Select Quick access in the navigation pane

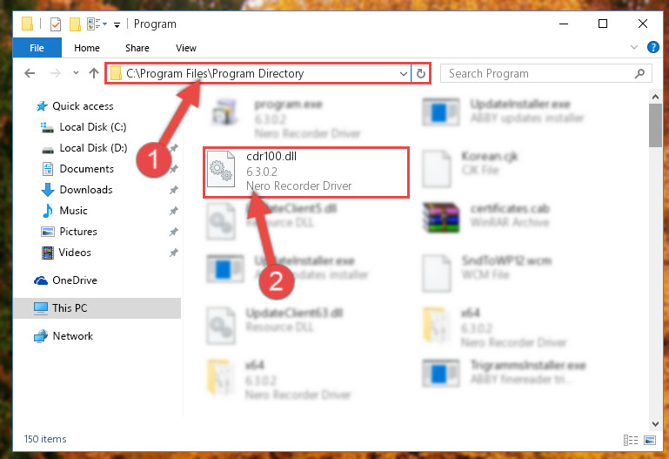(x=83, y=106)
